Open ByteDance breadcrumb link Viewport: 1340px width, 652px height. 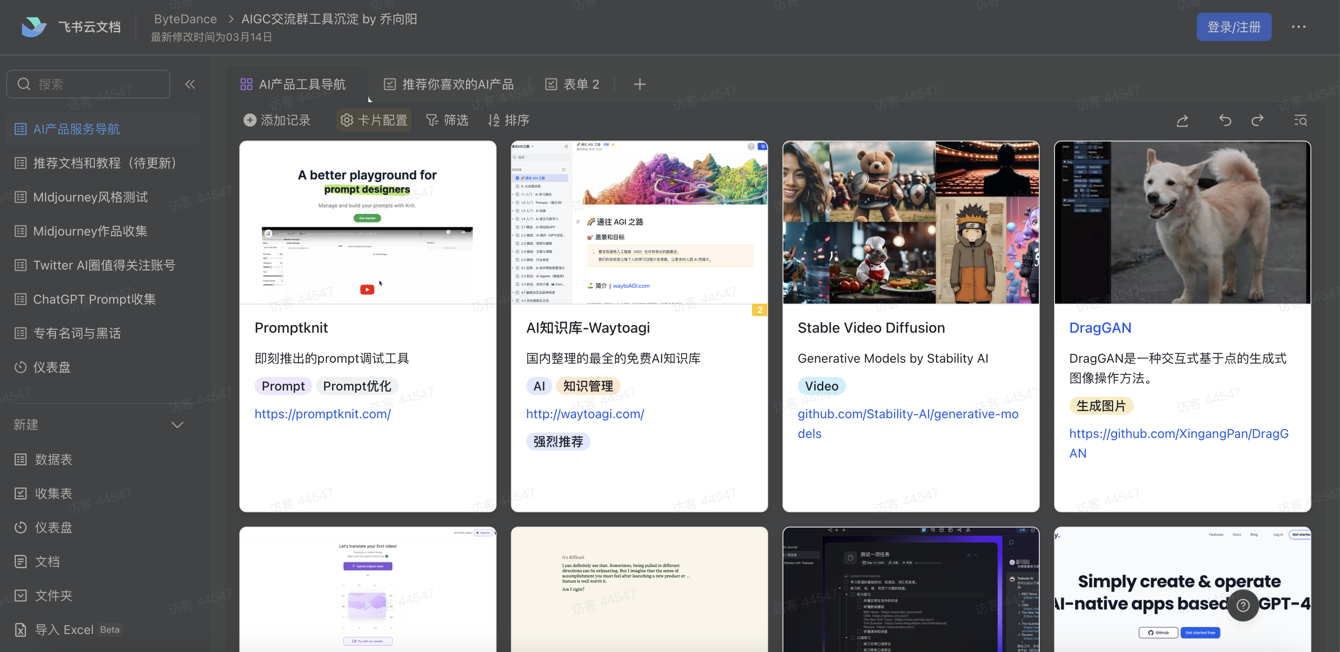coord(185,19)
